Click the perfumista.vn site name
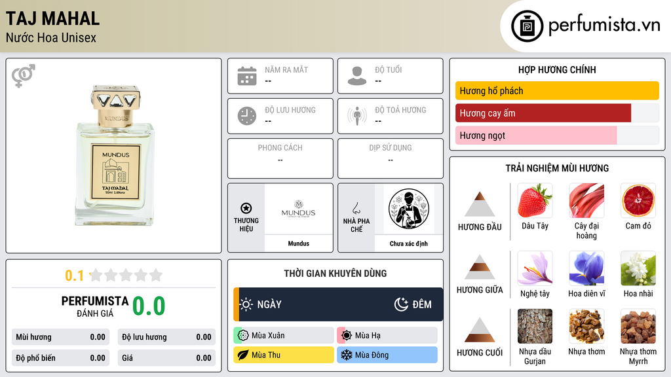 pyautogui.click(x=604, y=26)
